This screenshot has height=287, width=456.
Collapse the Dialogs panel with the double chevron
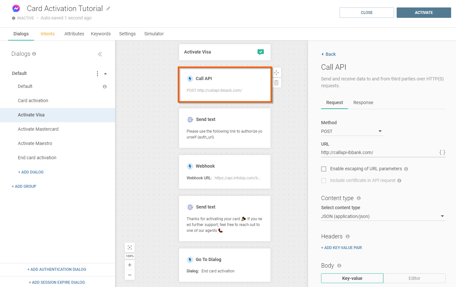coord(100,54)
